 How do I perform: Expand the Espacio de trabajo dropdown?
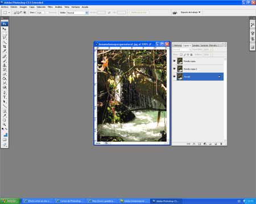[191, 12]
